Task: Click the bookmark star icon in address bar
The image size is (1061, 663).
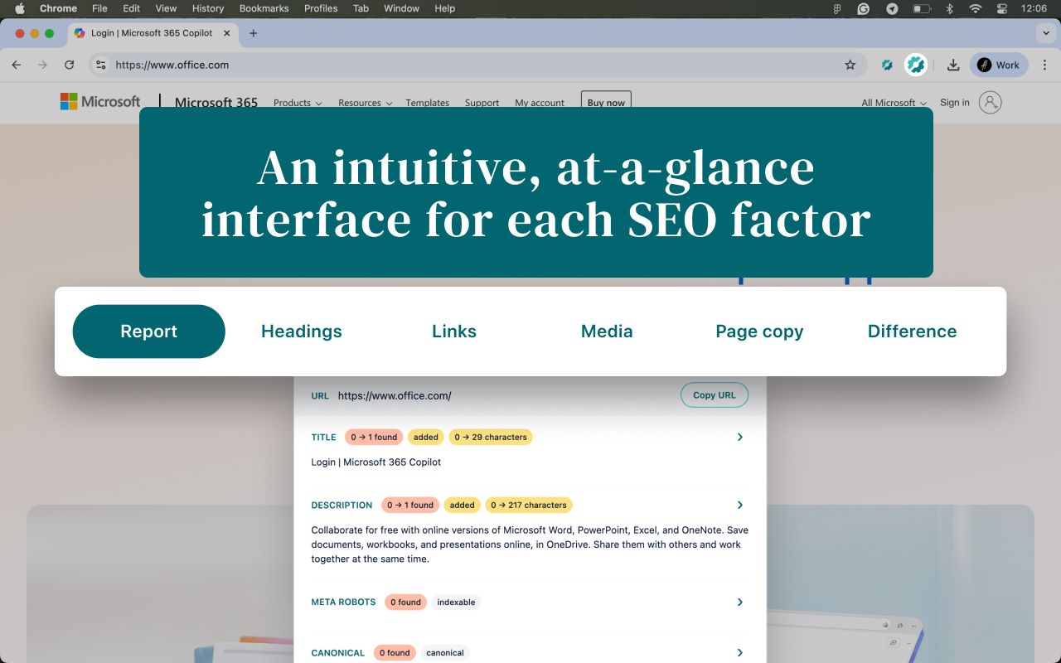Action: point(850,65)
